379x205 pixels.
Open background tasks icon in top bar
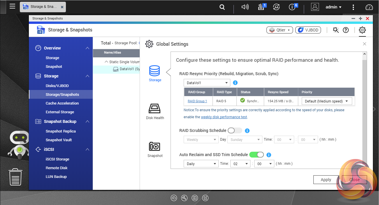[x=276, y=7]
